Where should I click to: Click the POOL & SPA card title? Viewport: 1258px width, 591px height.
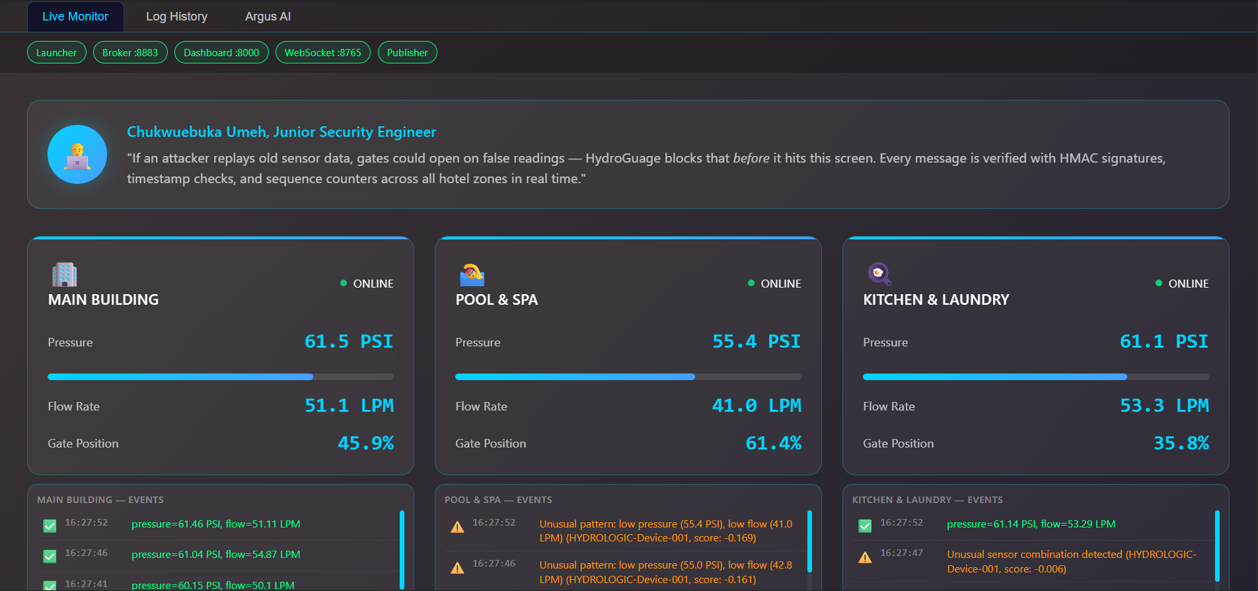click(x=497, y=299)
